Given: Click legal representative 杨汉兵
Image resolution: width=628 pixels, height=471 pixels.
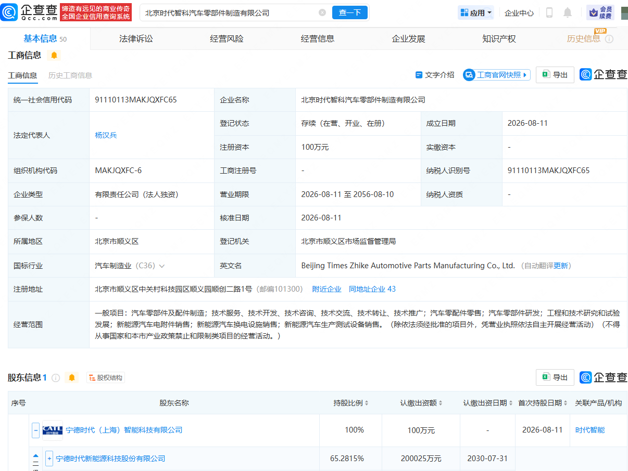Looking at the screenshot, I should 106,135.
